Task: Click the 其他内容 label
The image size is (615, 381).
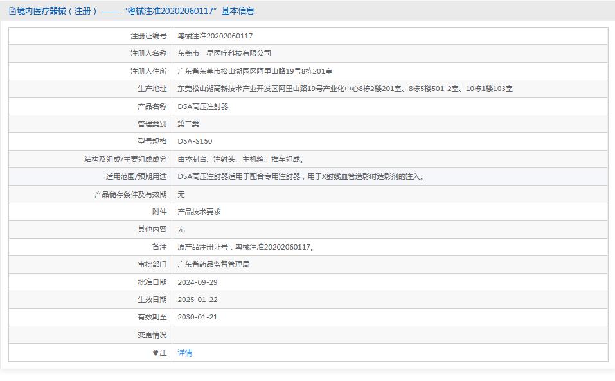Action: pyautogui.click(x=152, y=229)
